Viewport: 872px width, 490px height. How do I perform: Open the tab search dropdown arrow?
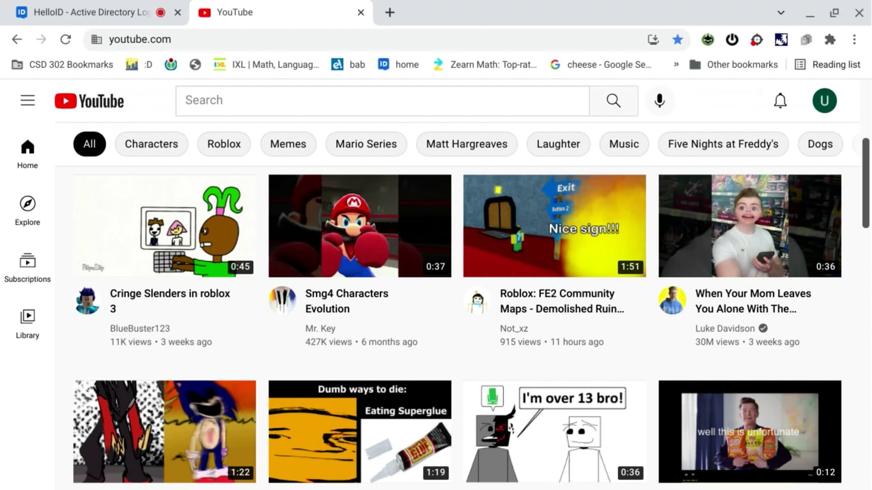point(781,13)
